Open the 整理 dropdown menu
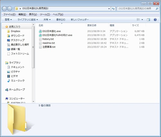Screen dimensions: 161x137 pos(8,20)
